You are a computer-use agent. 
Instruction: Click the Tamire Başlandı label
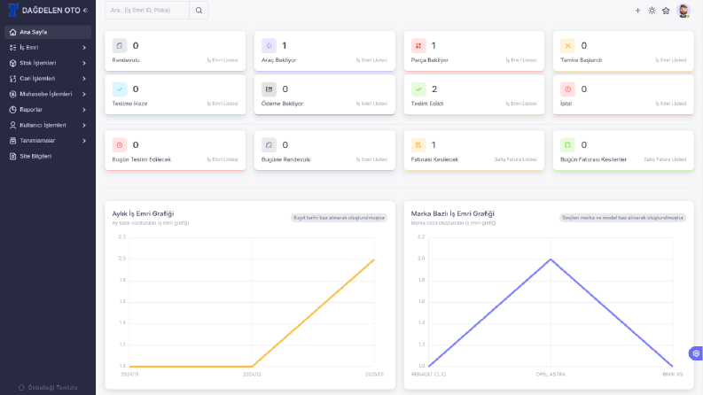pyautogui.click(x=581, y=60)
